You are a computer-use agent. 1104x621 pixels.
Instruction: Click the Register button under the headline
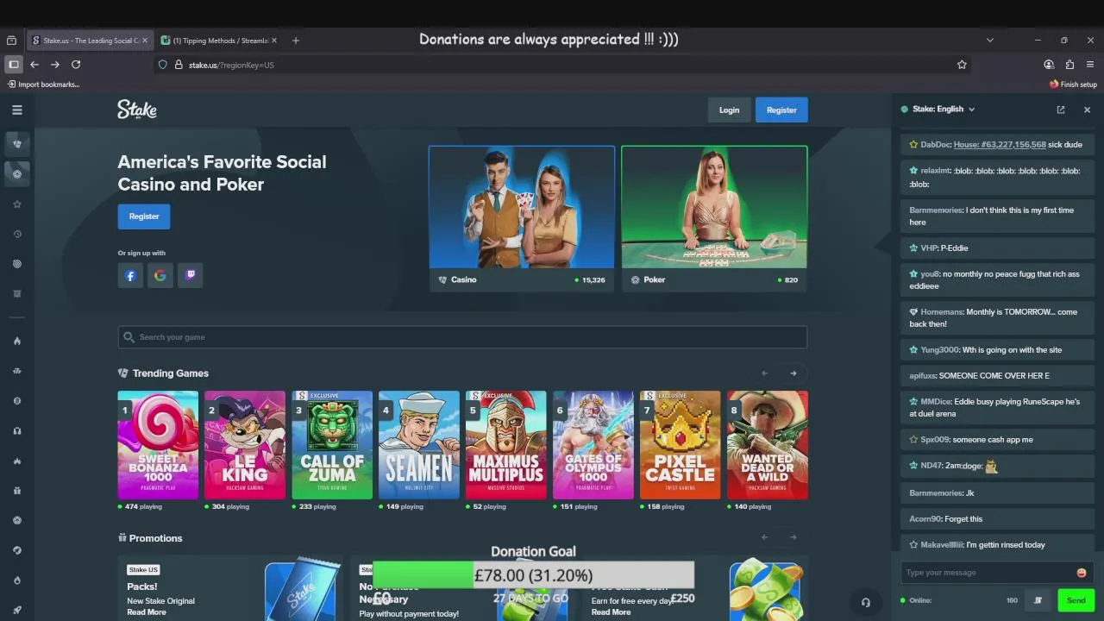(144, 216)
